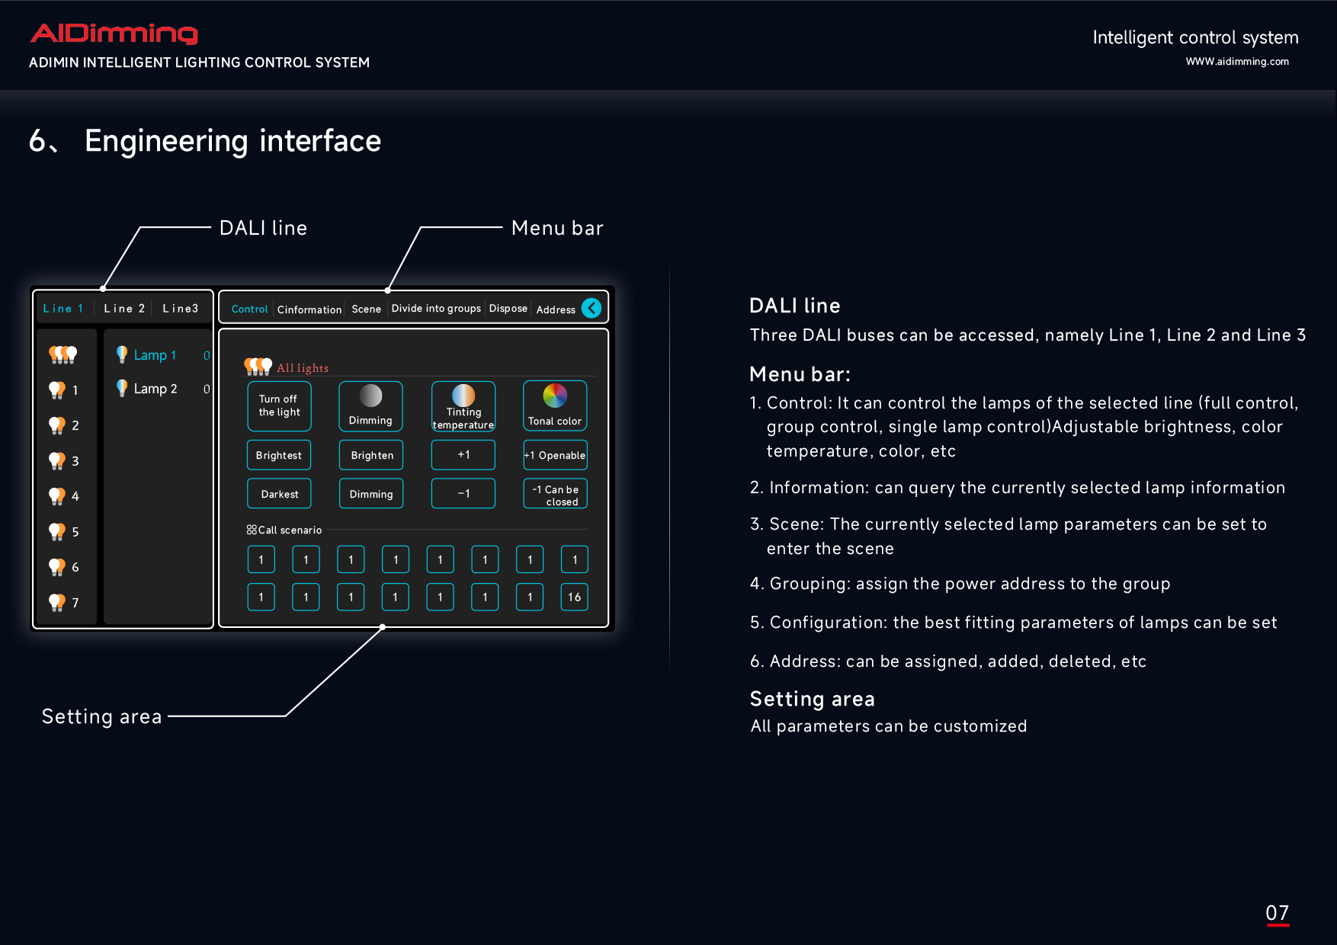Click the Brightest button
Screen dimensions: 1337x945
(x=279, y=455)
